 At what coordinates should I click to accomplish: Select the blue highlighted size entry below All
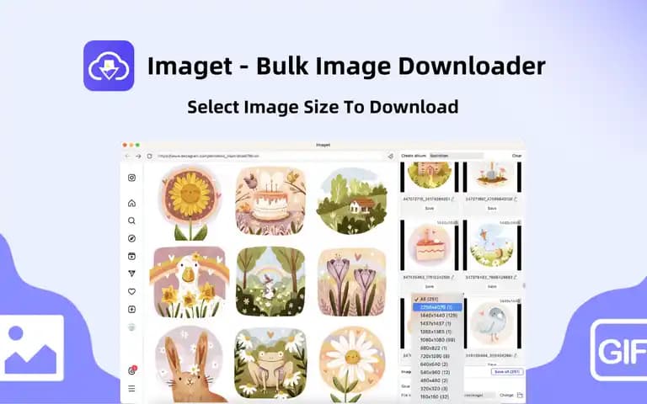[437, 307]
